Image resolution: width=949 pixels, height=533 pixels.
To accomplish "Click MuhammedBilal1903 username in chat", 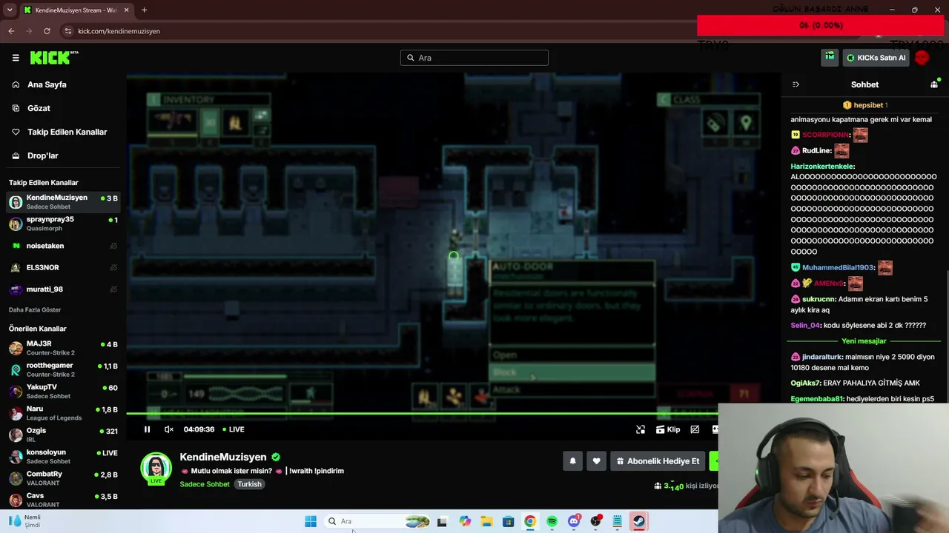I will (x=838, y=267).
